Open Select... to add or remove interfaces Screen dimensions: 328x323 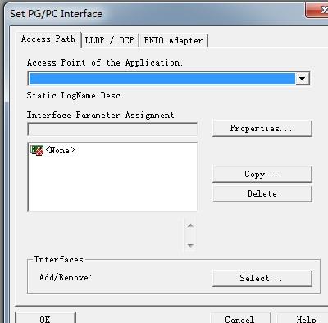(x=262, y=278)
